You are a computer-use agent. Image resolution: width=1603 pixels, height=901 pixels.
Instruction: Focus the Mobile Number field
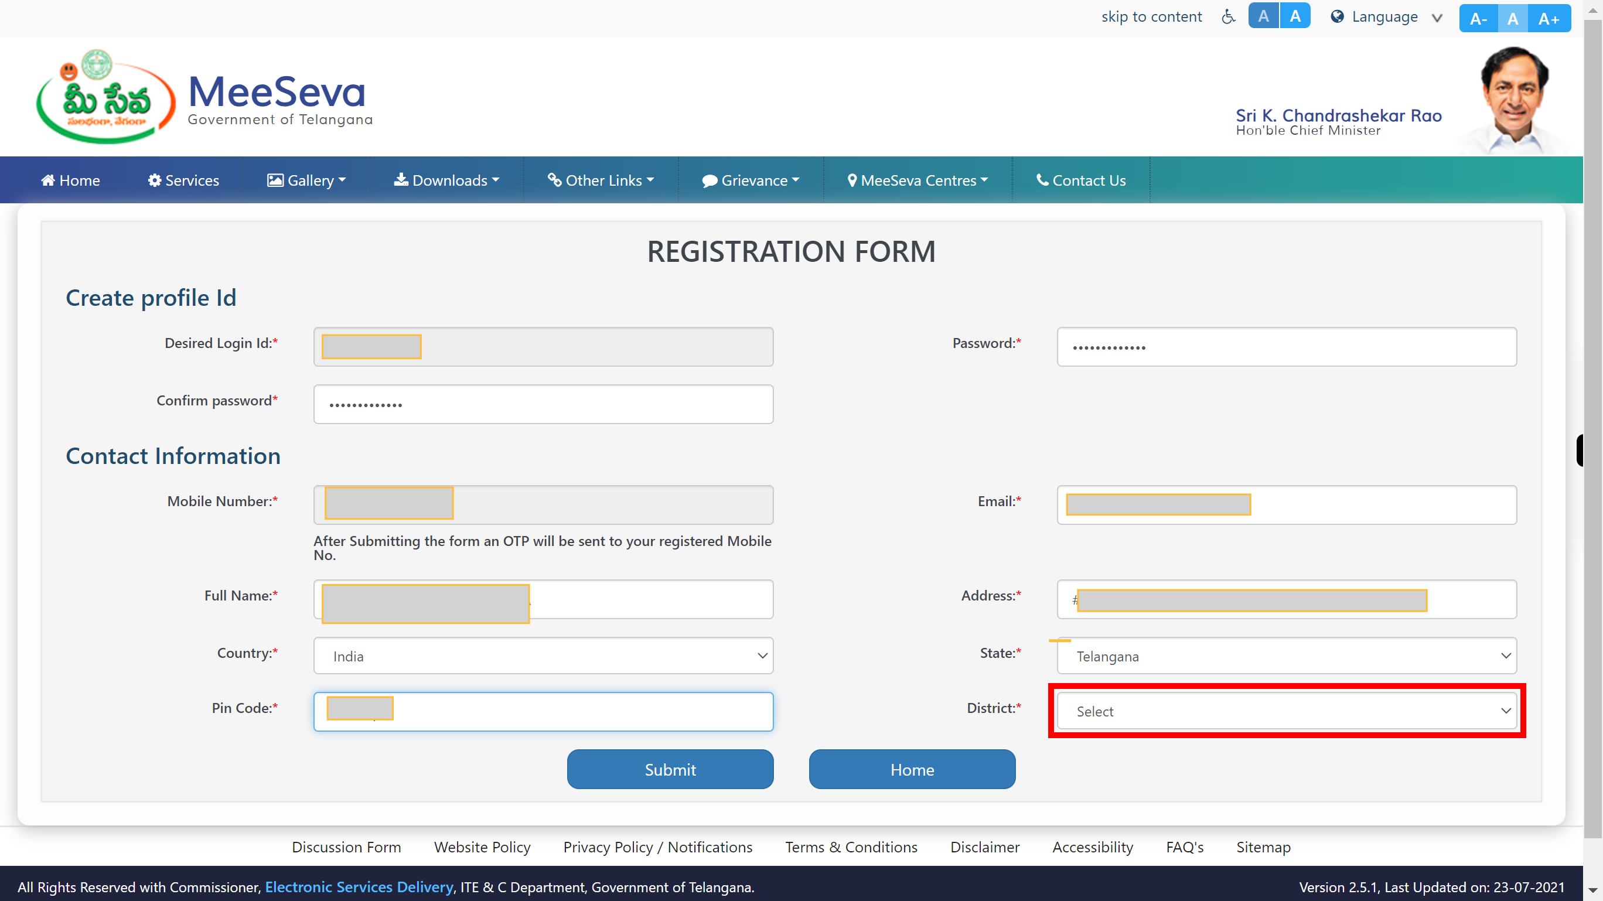(x=543, y=504)
